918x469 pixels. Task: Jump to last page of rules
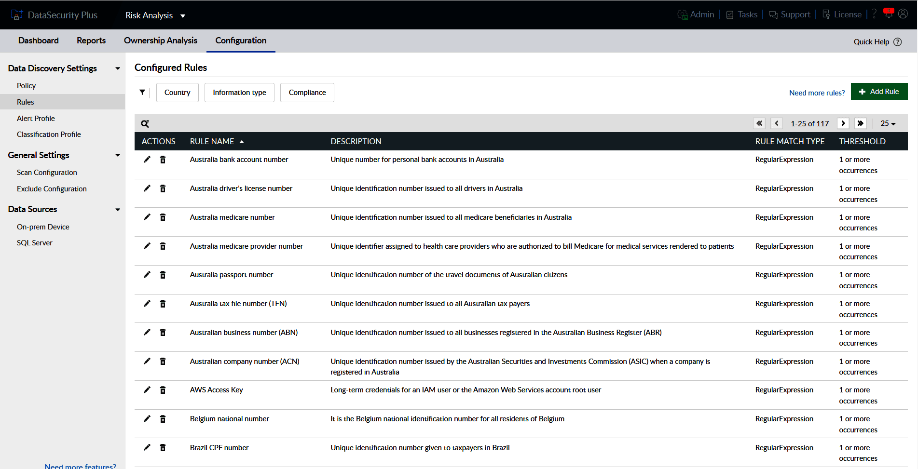tap(860, 123)
